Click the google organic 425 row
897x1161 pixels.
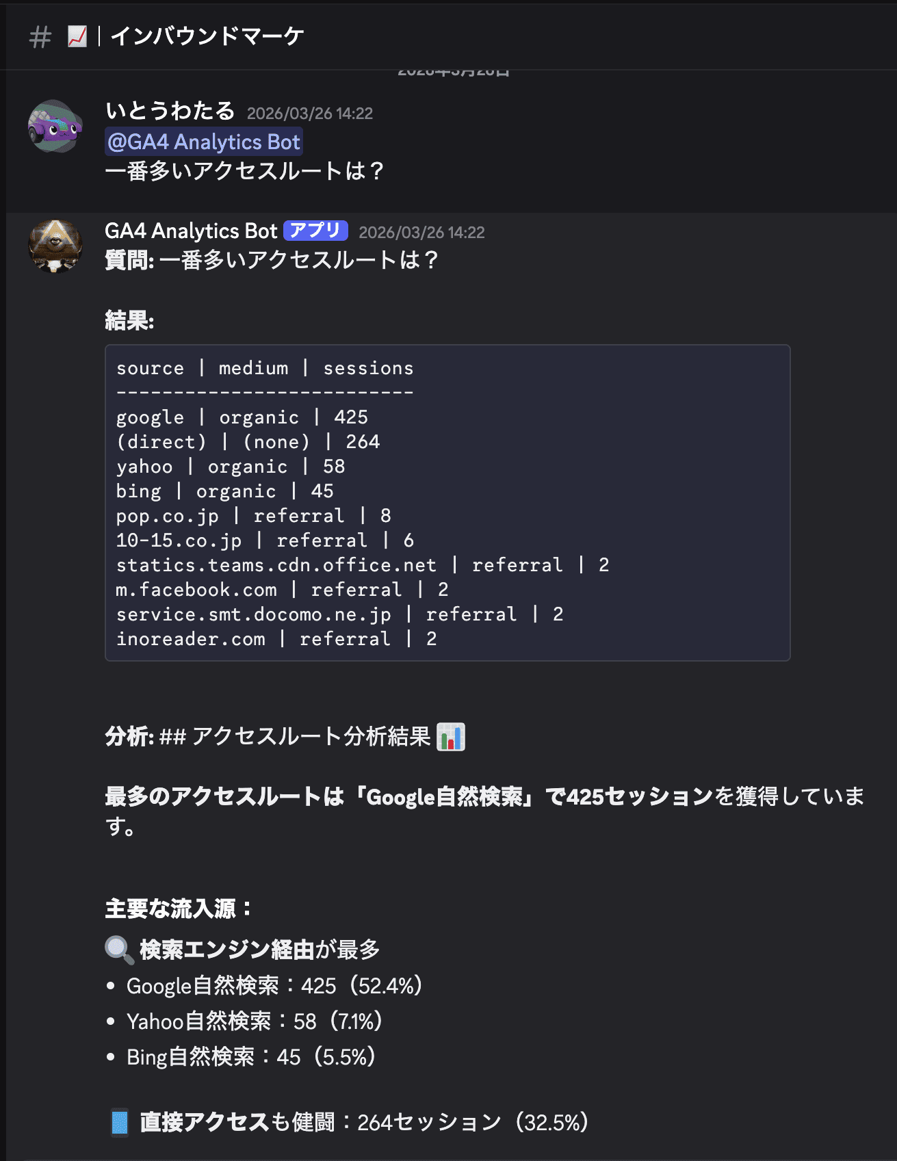point(242,417)
